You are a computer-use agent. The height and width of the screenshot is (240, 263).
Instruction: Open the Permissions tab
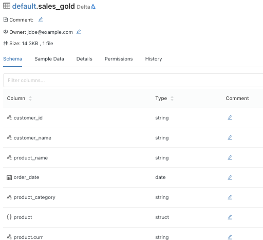pos(119,59)
